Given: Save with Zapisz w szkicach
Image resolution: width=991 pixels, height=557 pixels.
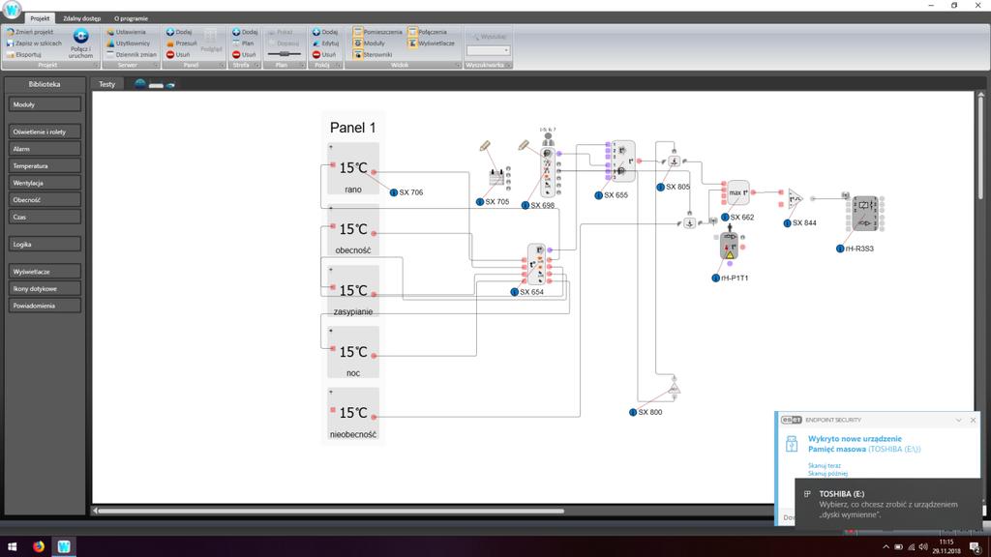Looking at the screenshot, I should pos(34,43).
